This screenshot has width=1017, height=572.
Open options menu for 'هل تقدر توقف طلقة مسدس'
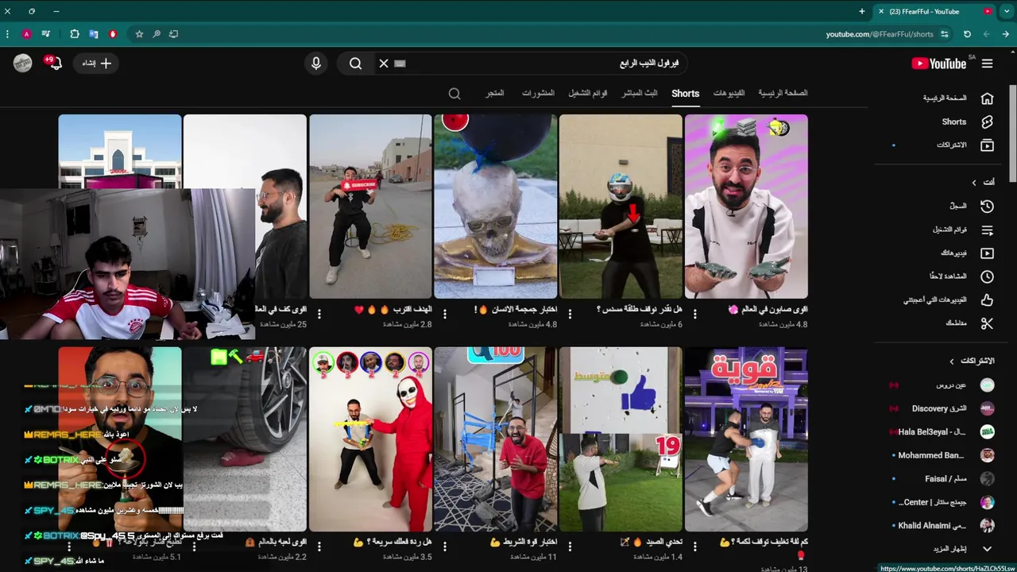(570, 315)
